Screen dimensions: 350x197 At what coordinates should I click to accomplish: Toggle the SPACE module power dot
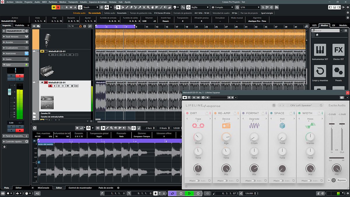click(x=271, y=113)
